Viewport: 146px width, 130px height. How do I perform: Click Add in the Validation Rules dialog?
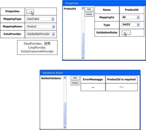(75, 78)
